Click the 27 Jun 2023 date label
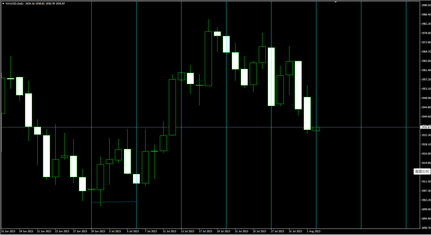 (80, 231)
